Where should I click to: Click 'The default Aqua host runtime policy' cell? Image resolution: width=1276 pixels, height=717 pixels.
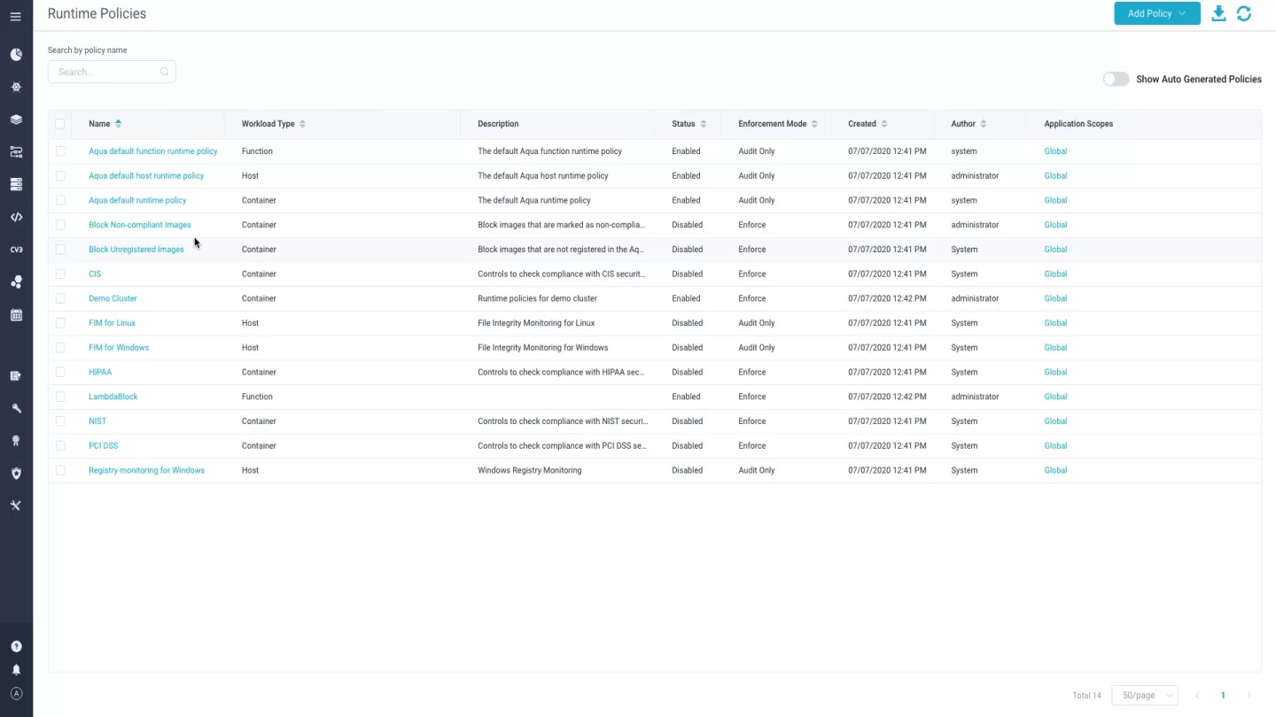(543, 175)
